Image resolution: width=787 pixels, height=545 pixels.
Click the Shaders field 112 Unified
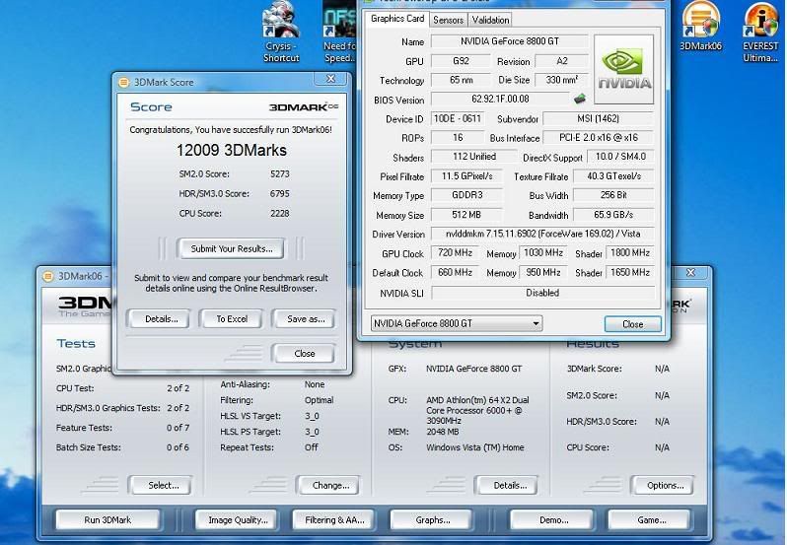[x=473, y=157]
